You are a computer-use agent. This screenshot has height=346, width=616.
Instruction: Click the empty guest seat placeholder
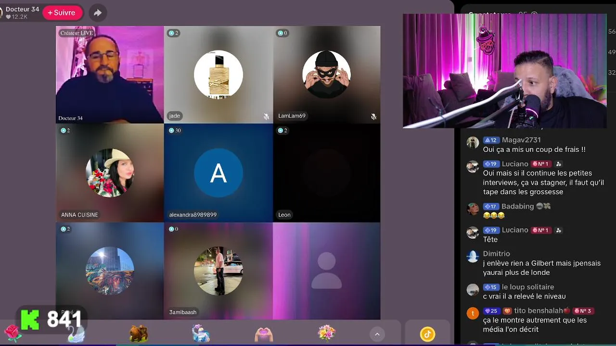[x=326, y=271]
